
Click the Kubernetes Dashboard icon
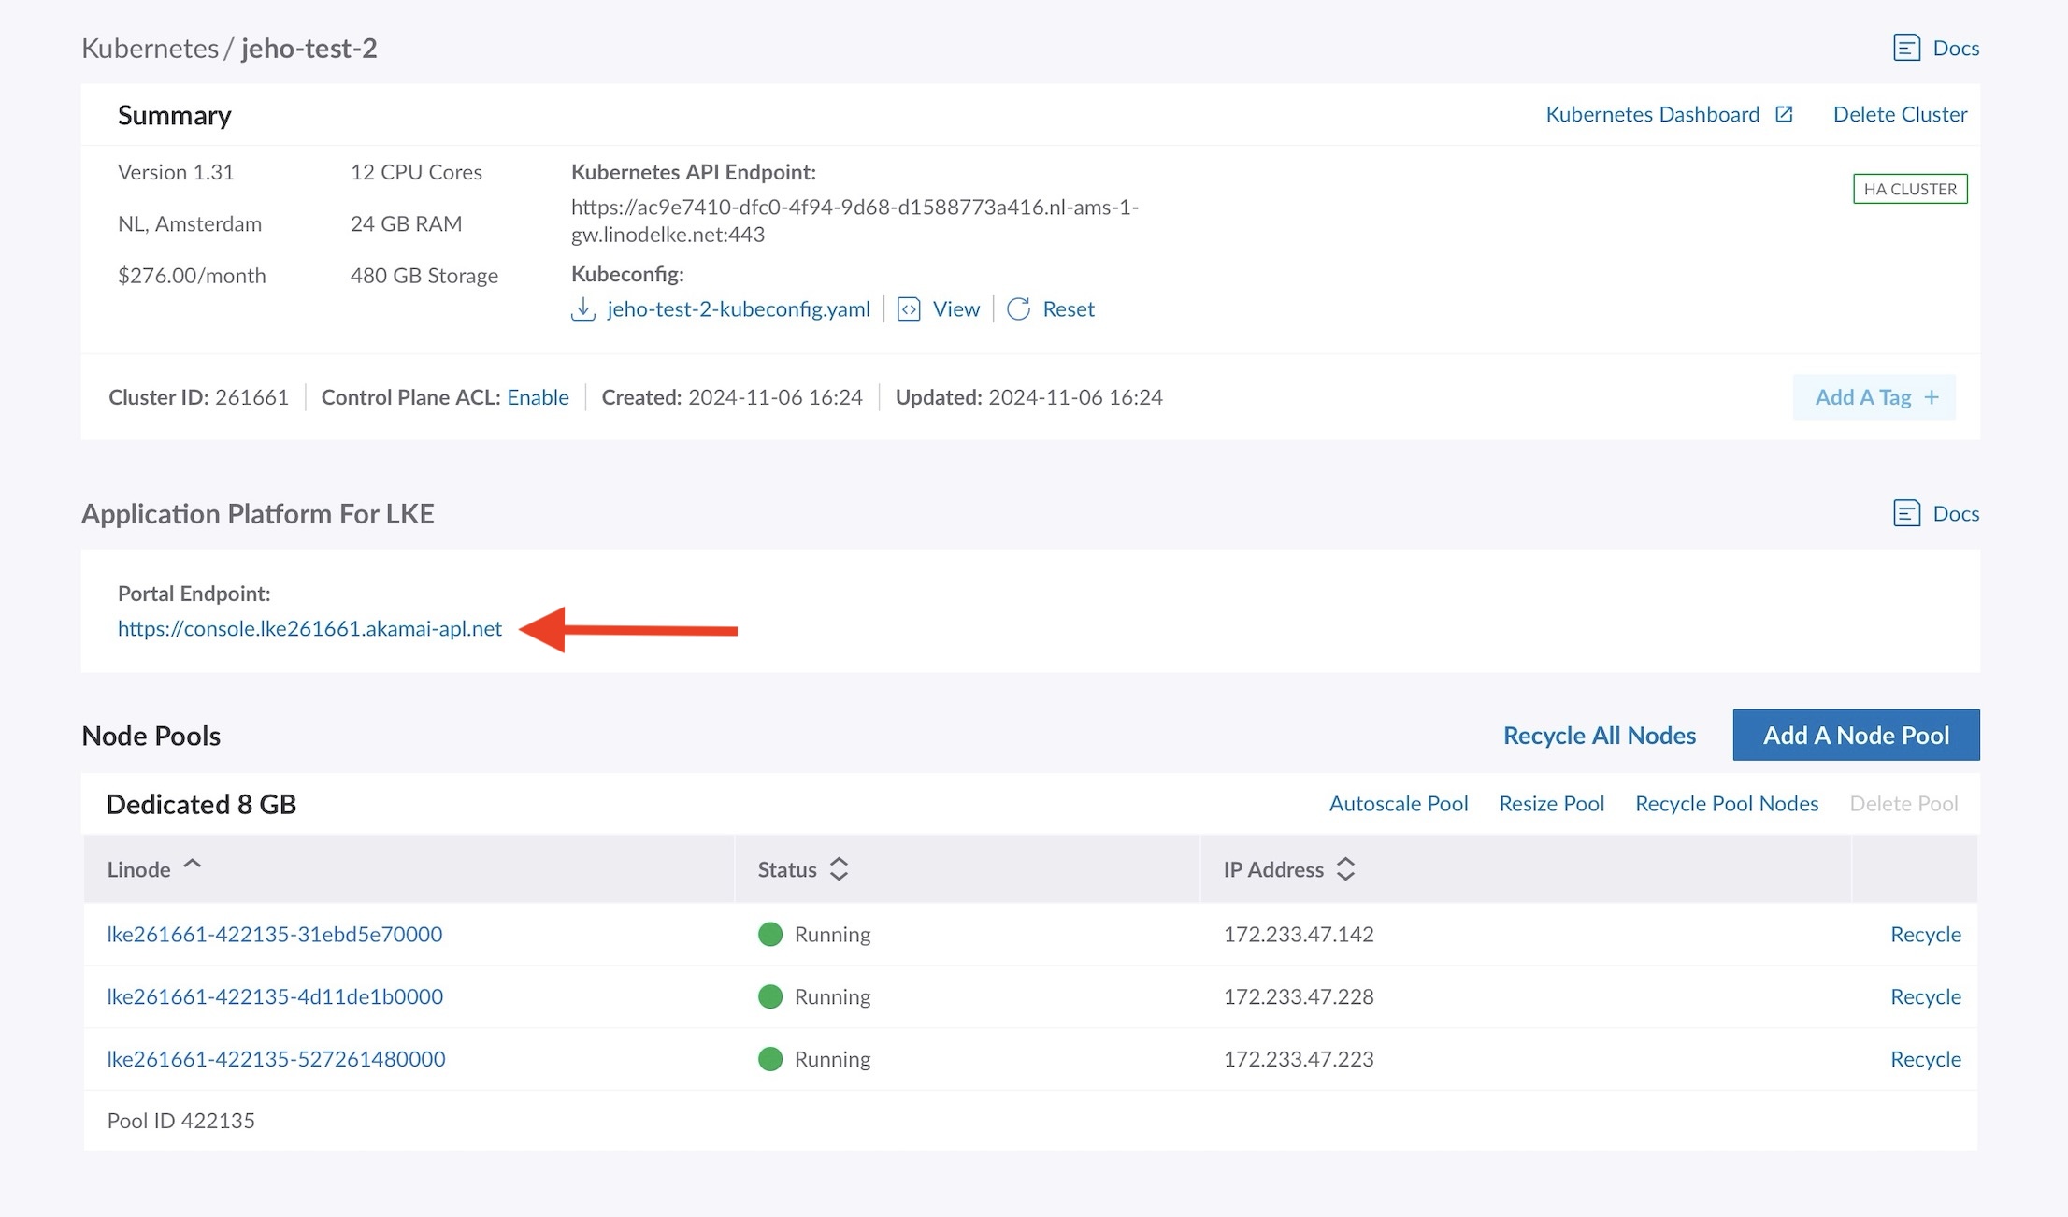[1786, 114]
